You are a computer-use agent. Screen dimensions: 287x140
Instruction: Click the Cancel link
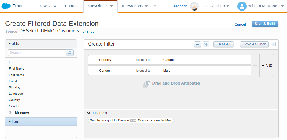(x=240, y=24)
